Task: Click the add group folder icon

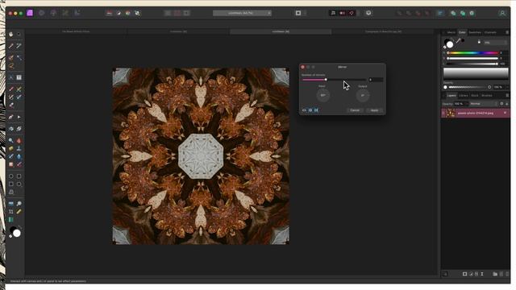Action: coord(495,274)
